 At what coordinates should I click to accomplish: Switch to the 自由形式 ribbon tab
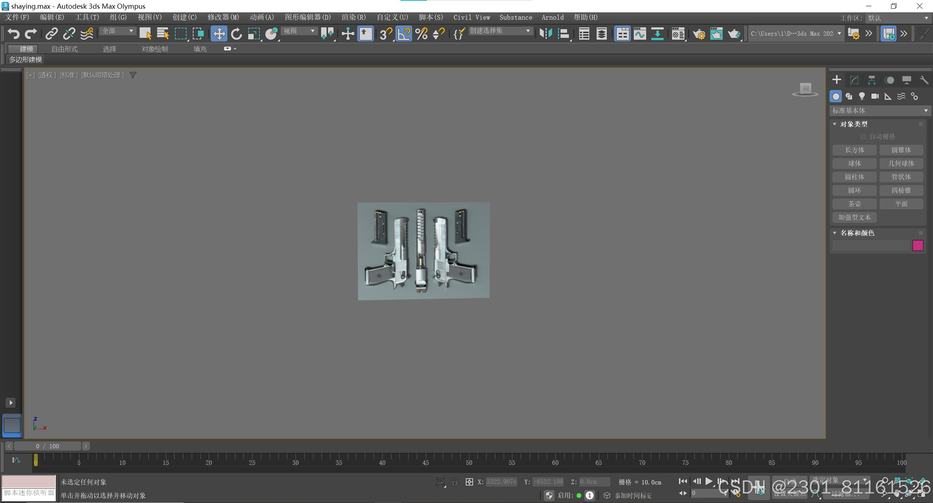click(x=65, y=49)
